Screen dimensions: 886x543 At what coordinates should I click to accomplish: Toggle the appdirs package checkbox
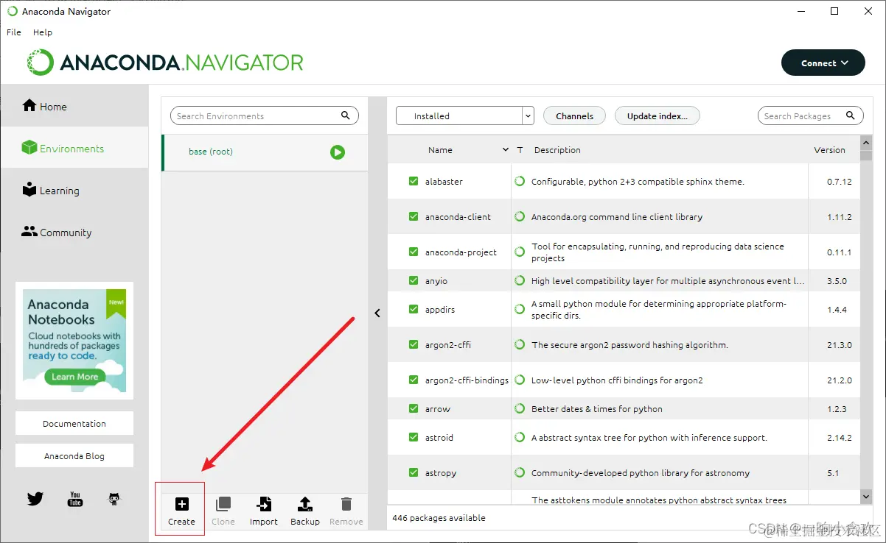click(414, 309)
